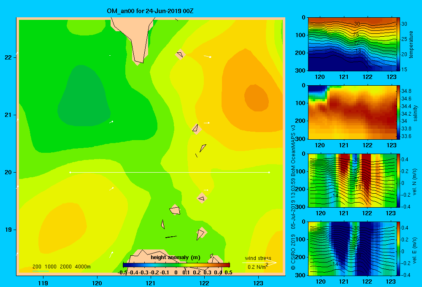Click the longitude 119 tick label on the main map
The height and width of the screenshot is (287, 422).
pyautogui.click(x=43, y=283)
